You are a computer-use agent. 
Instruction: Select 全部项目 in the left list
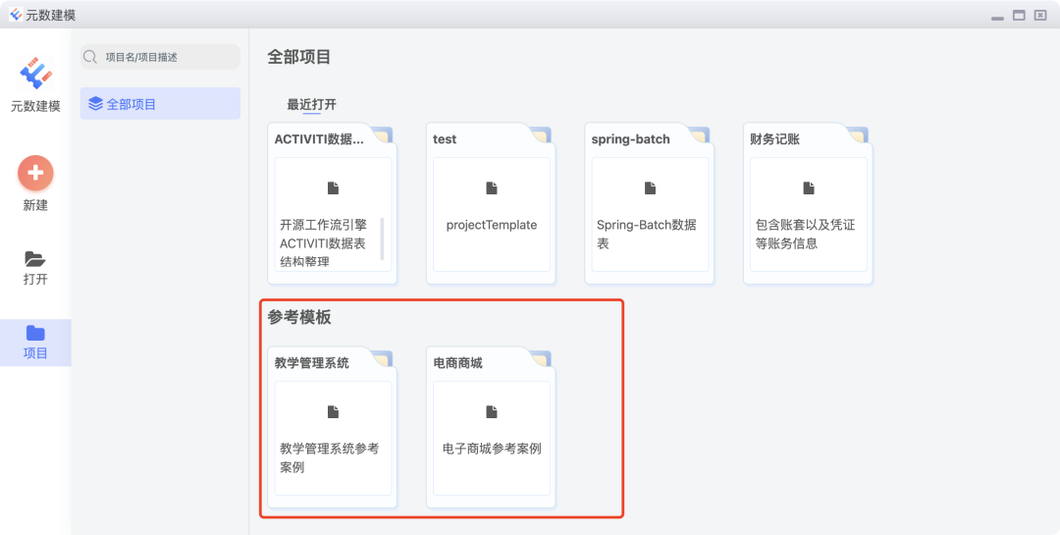160,103
